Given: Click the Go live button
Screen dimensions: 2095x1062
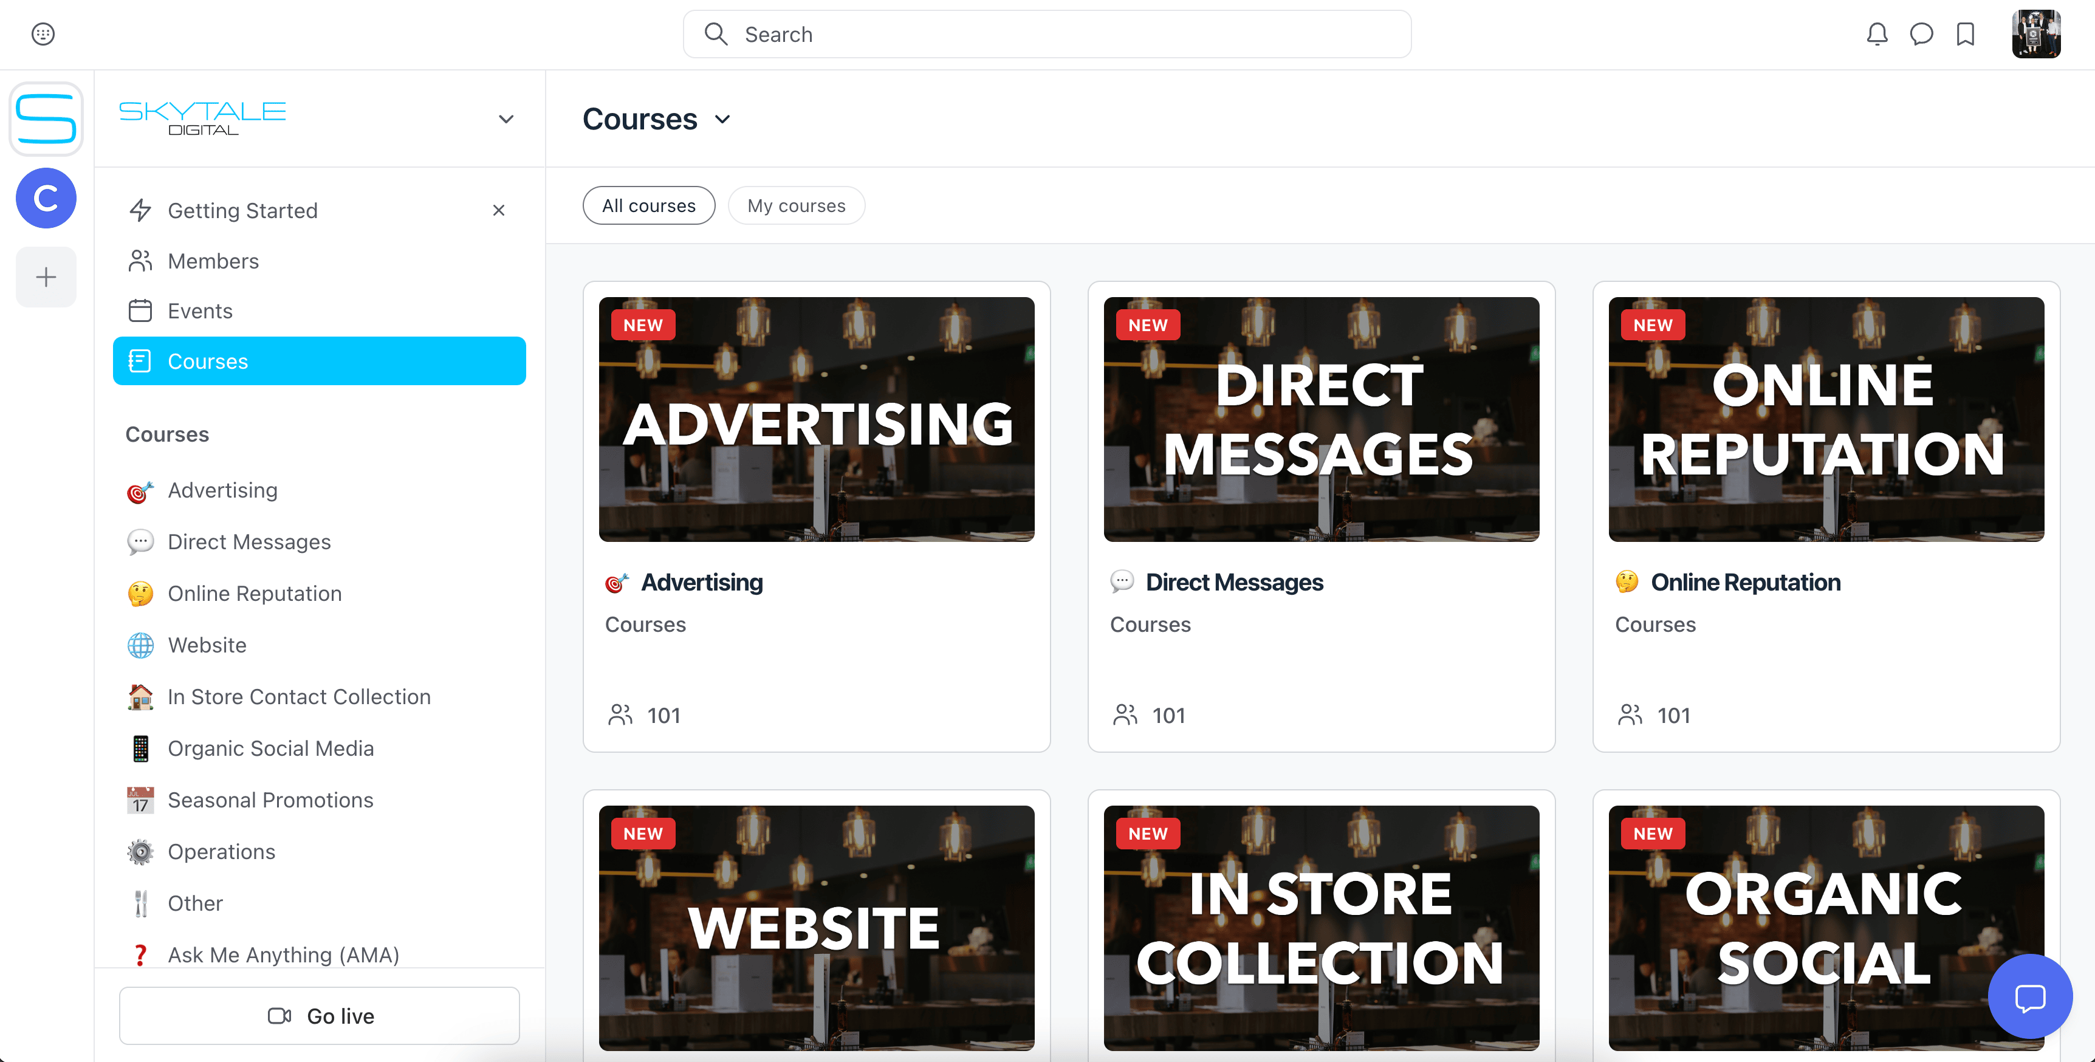Looking at the screenshot, I should click(x=320, y=1016).
